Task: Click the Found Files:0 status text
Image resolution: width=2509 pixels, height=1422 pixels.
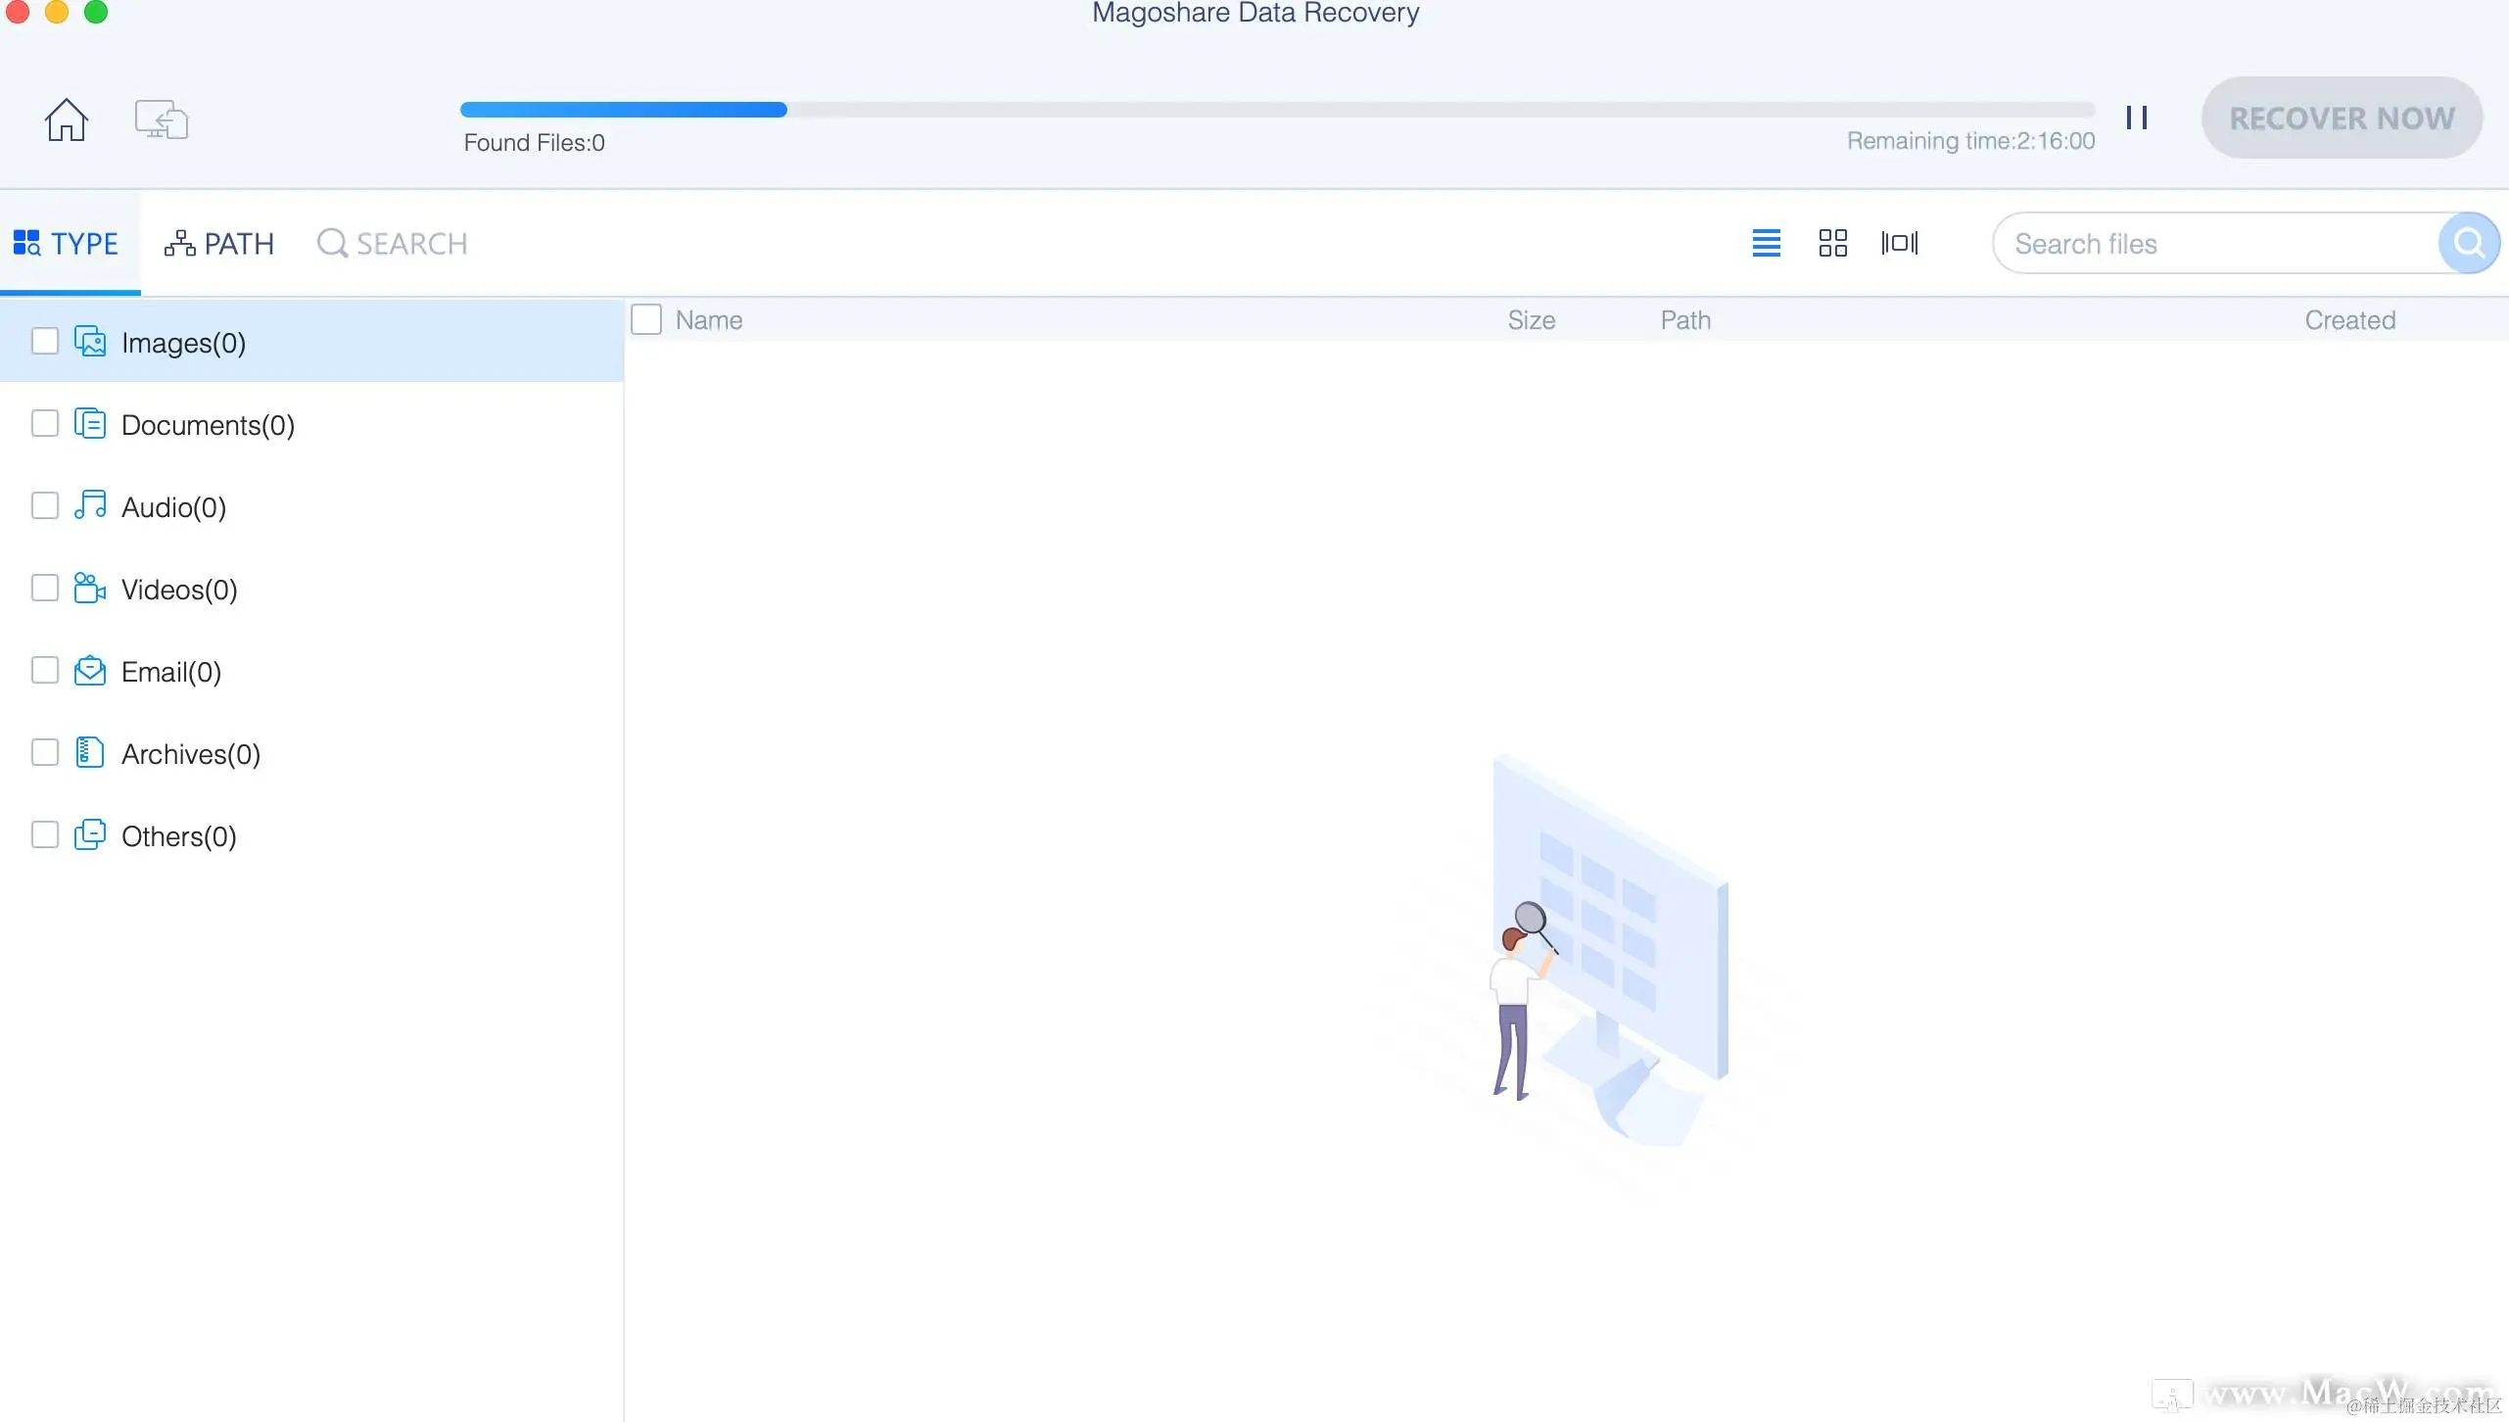Action: 534,143
